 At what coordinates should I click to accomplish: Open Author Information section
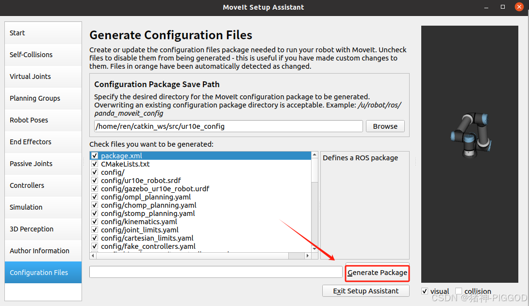coord(43,251)
